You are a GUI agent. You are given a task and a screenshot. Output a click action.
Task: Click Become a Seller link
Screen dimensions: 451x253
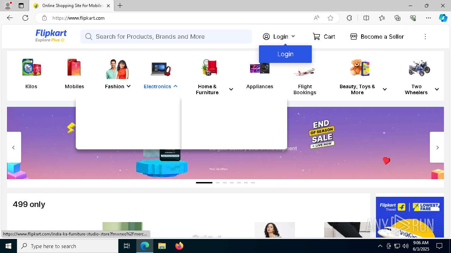(382, 37)
